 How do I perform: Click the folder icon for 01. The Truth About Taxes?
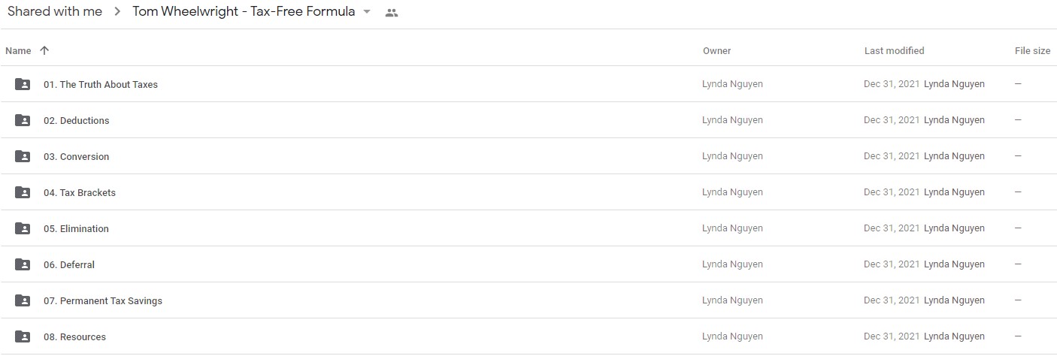[x=23, y=84]
